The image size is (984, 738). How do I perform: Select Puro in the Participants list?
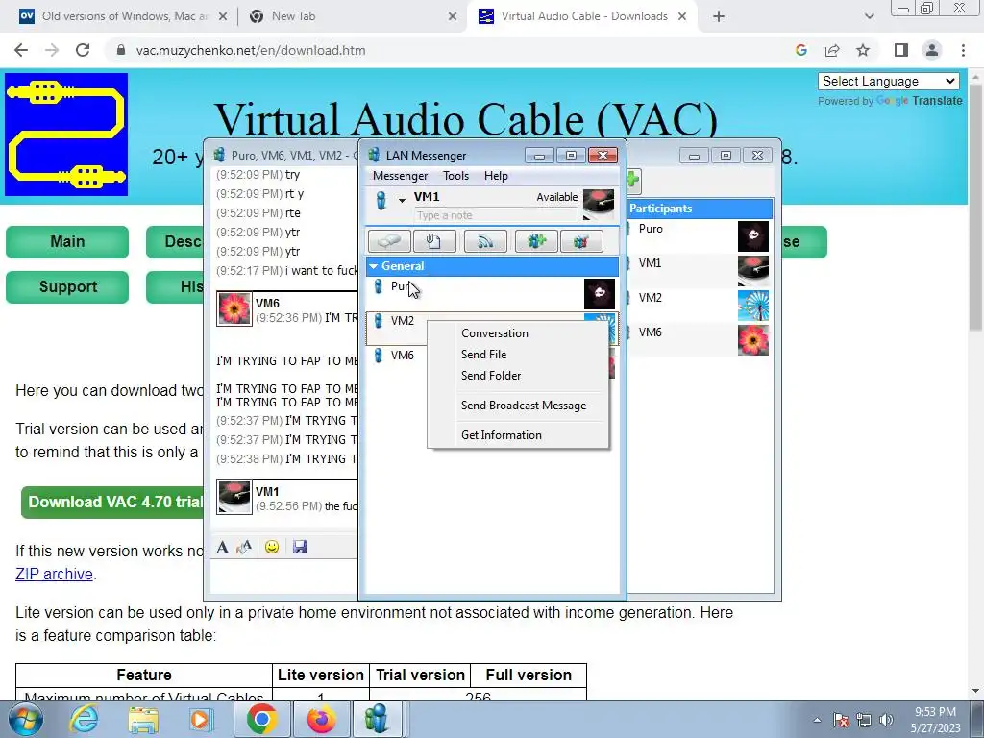coord(700,236)
